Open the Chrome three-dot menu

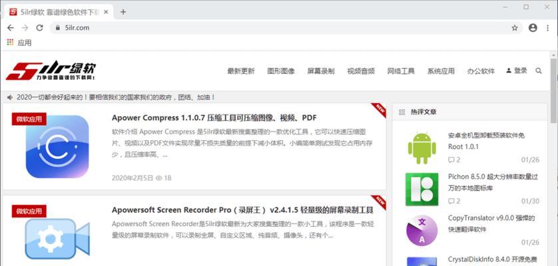coord(548,28)
